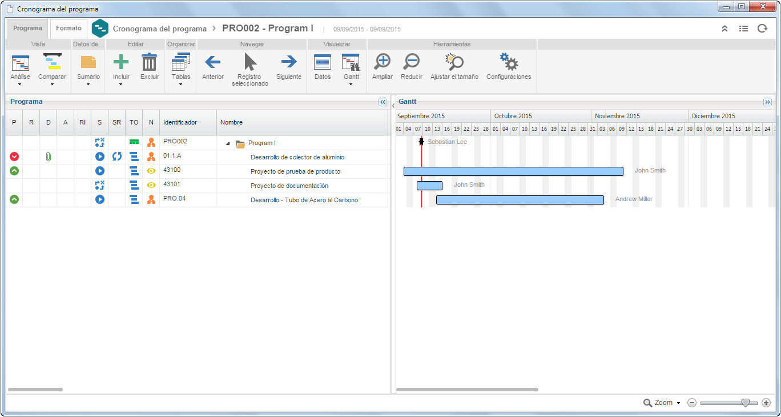Screen dimensions: 781x417
Task: Click the green Incluir plus icon
Action: (x=121, y=62)
